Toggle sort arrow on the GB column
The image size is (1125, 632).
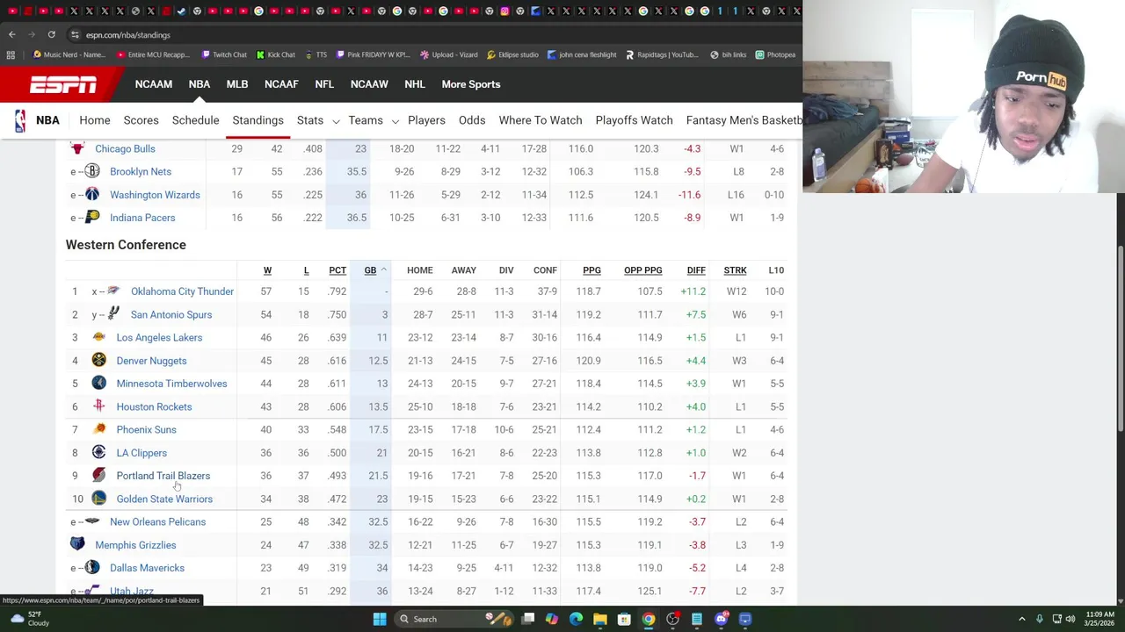[x=383, y=270]
